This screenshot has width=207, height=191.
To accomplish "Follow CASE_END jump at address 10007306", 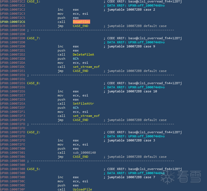I will coord(81,157).
